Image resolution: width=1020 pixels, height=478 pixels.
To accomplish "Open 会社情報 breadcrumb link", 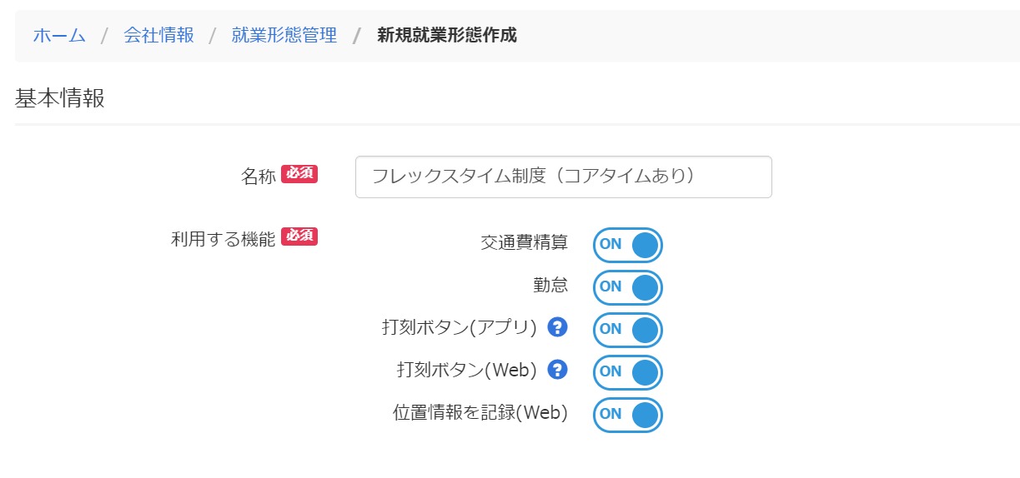I will tap(158, 36).
